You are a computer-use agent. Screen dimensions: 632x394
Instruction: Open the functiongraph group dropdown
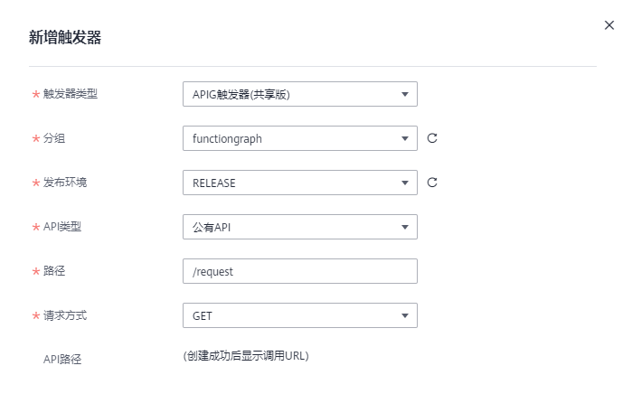299,138
